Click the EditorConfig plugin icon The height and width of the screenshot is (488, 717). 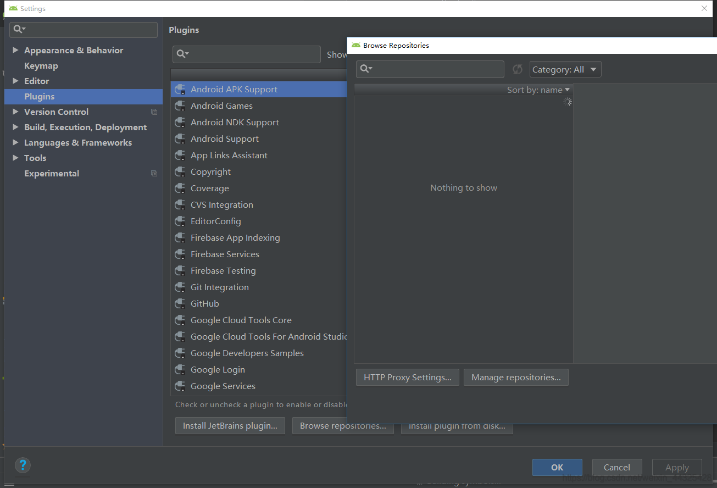180,221
